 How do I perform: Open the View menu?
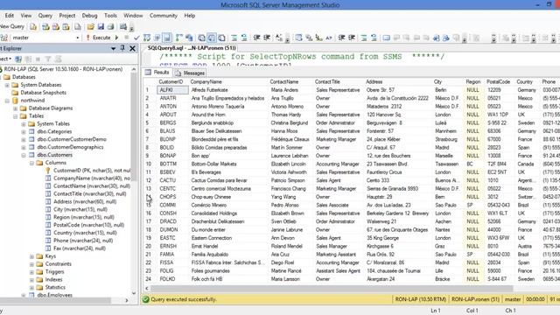(25, 16)
